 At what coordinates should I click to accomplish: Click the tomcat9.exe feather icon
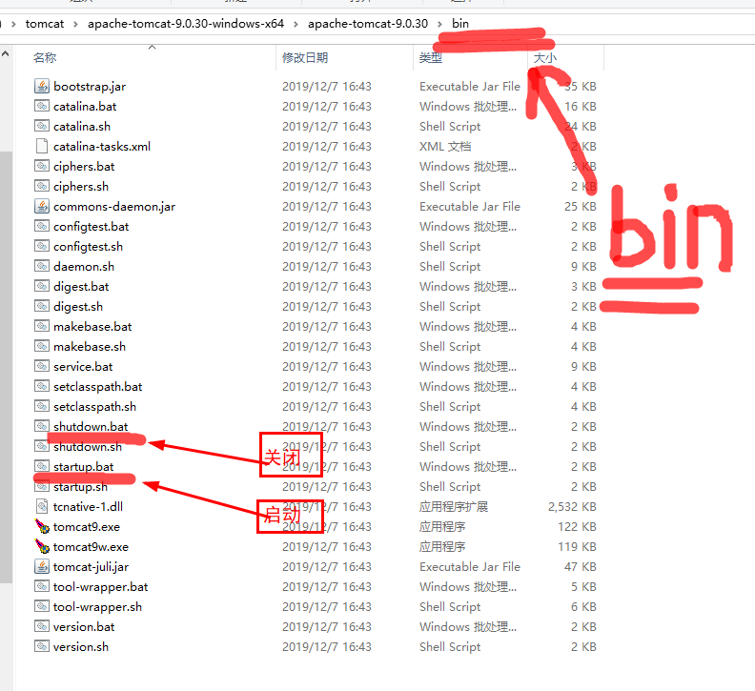42,526
